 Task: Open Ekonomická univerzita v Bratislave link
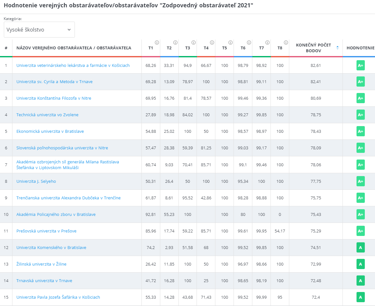pos(50,131)
